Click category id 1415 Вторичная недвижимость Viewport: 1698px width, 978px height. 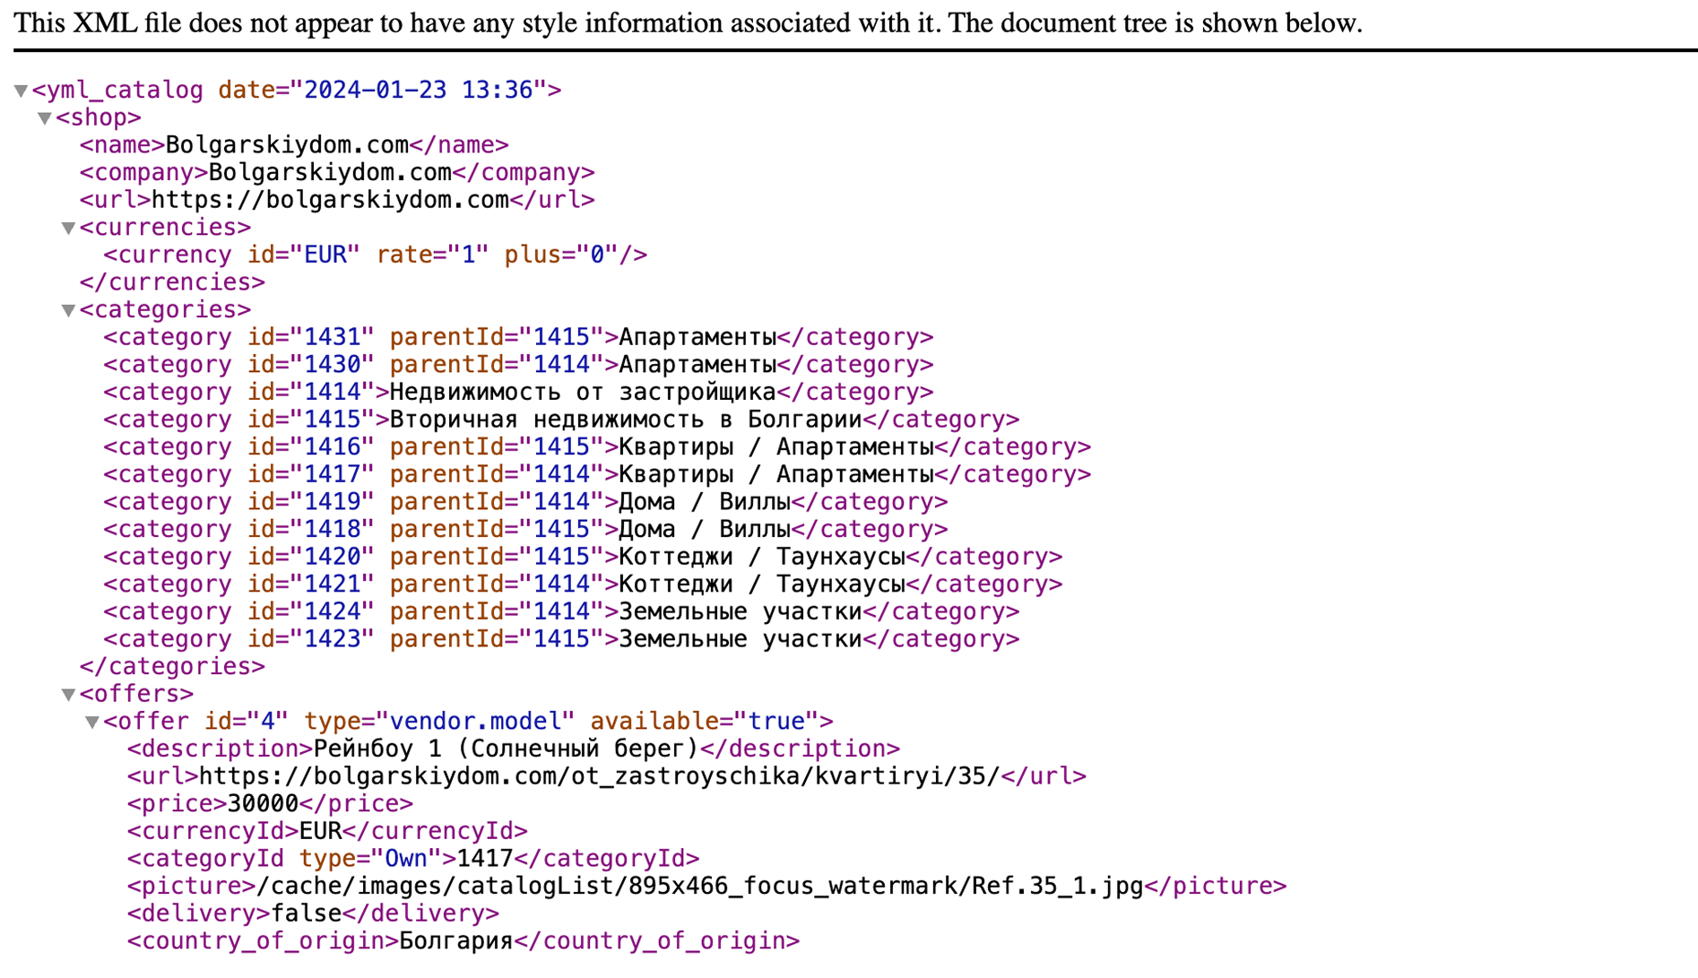point(625,420)
